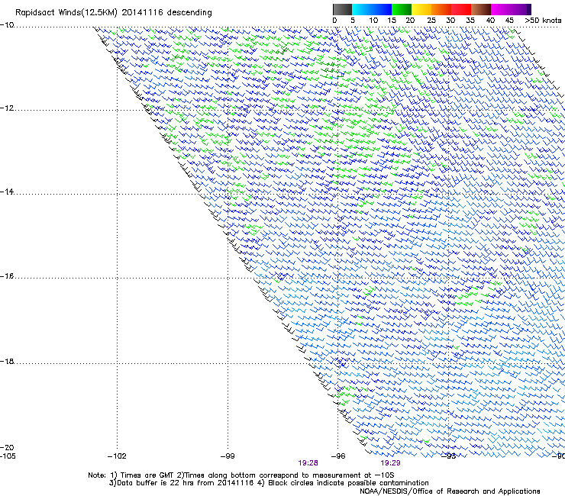Image resolution: width=565 pixels, height=496 pixels.
Task: Click the '10' label under the color bar
Action: click(x=373, y=21)
